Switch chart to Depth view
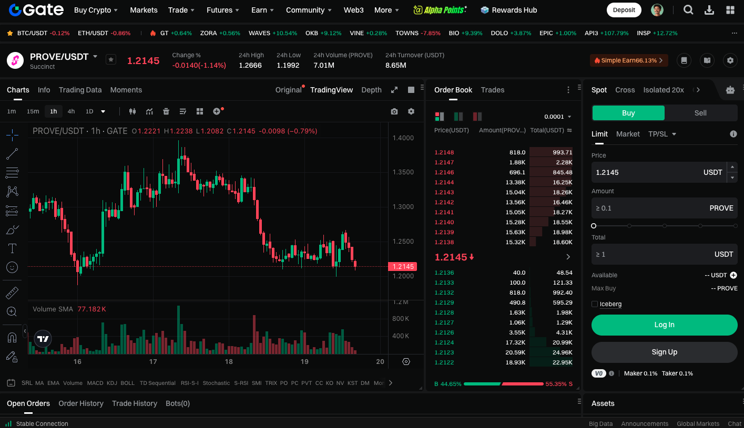The height and width of the screenshot is (428, 744). tap(371, 90)
